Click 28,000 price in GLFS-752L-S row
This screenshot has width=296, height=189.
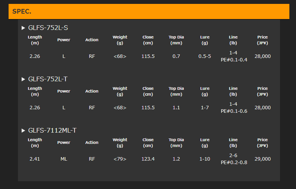click(262, 56)
